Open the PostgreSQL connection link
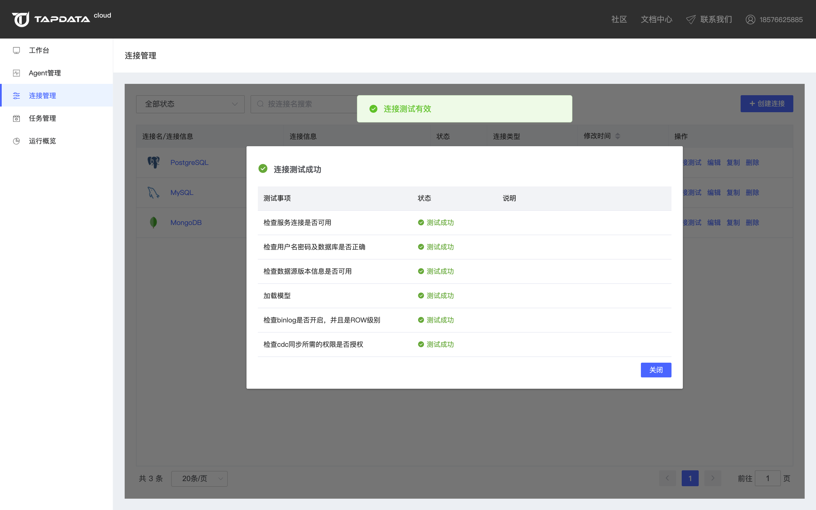The image size is (816, 510). coord(189,162)
